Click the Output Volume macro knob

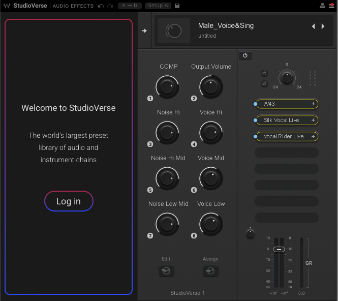click(x=211, y=87)
